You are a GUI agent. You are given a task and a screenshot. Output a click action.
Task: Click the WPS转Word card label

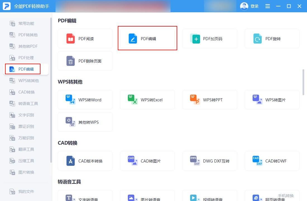click(x=90, y=100)
